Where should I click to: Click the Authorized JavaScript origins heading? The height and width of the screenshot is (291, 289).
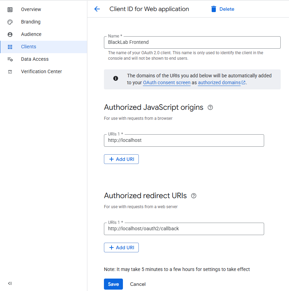[154, 107]
